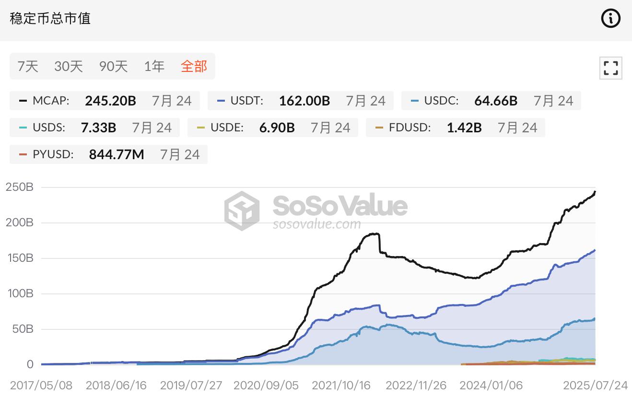This screenshot has width=632, height=420.
Task: Choose the 1年 time range
Action: click(154, 66)
